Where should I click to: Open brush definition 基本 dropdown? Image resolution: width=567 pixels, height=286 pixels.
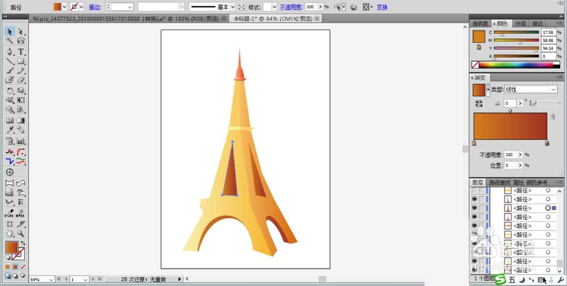pyautogui.click(x=232, y=7)
